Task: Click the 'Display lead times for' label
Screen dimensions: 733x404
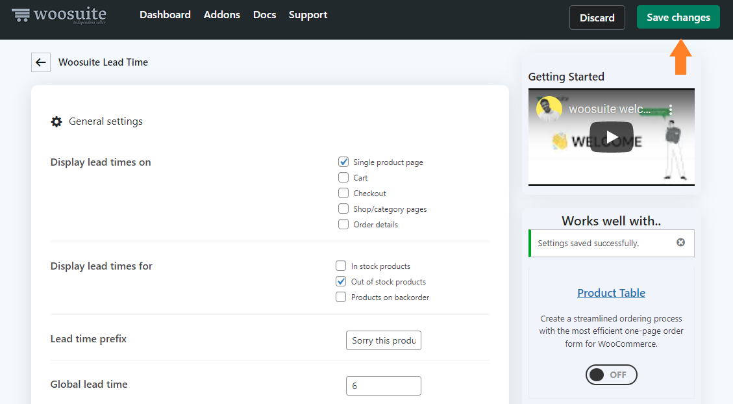Action: [x=101, y=266]
